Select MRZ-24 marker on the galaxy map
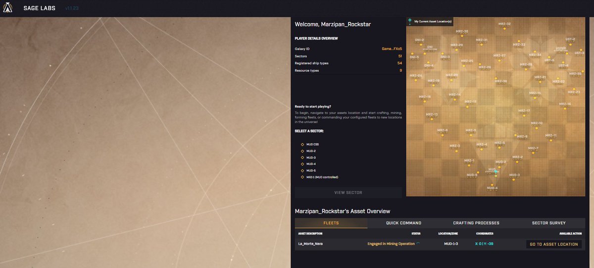Viewport: 594px width, 268px height. 416,80
